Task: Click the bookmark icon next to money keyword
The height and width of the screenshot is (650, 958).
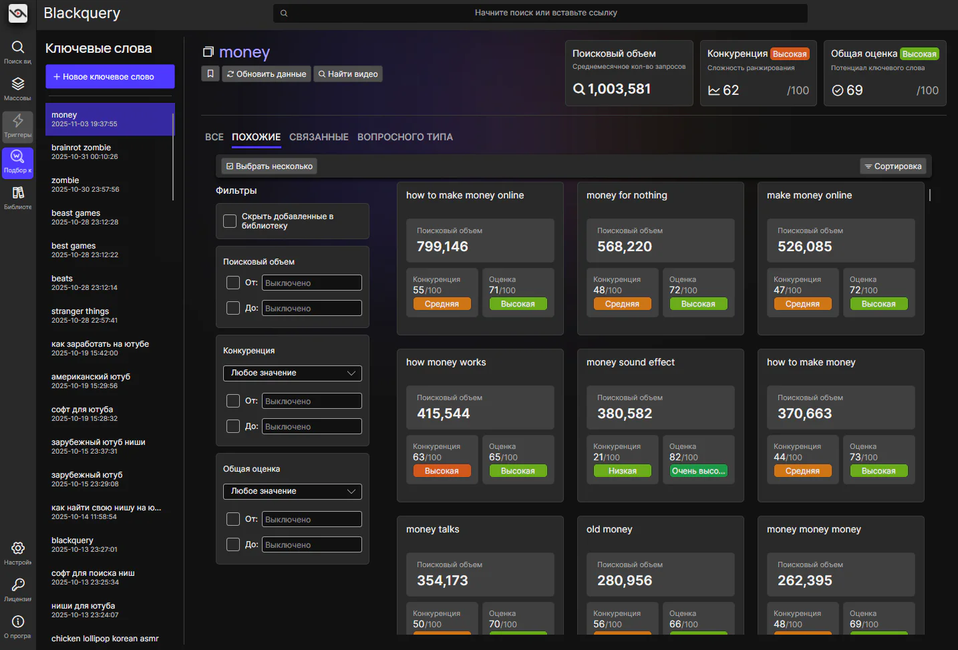Action: pyautogui.click(x=210, y=73)
